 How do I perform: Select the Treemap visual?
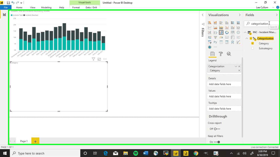[x=232, y=32]
